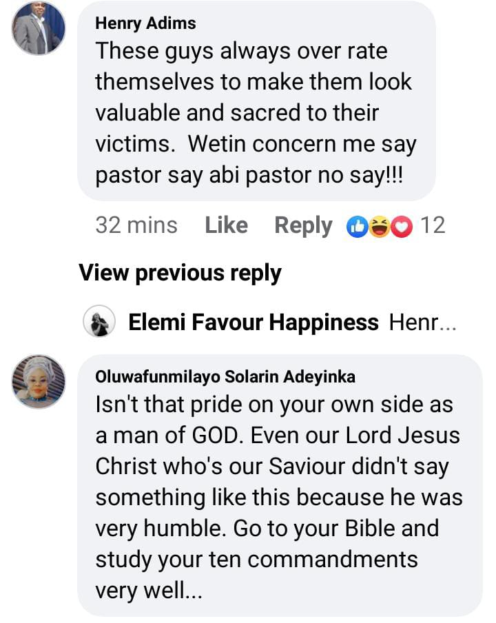Image resolution: width=496 pixels, height=623 pixels.
Task: Tap the red heart Love reaction icon
Action: click(401, 226)
